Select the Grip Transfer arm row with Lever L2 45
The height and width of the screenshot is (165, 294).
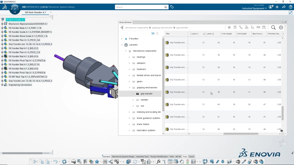coord(223,105)
